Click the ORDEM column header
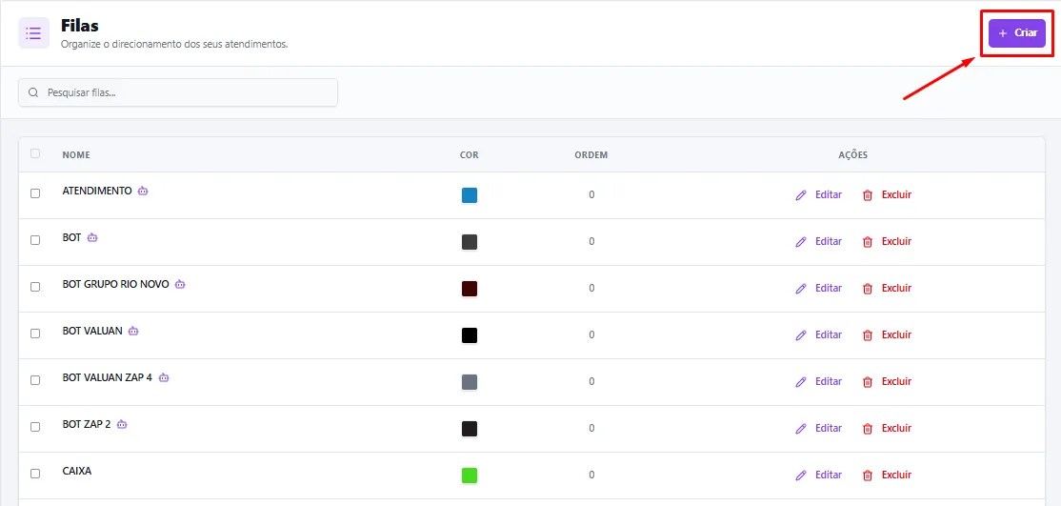This screenshot has height=506, width=1061. coord(591,155)
